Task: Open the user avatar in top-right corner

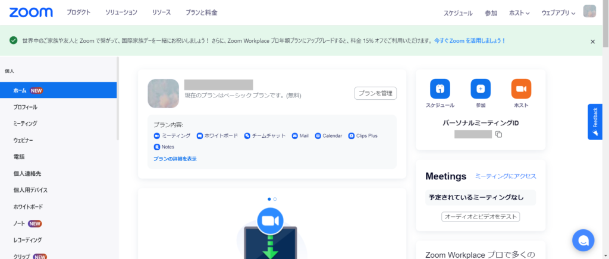Action: [x=589, y=12]
